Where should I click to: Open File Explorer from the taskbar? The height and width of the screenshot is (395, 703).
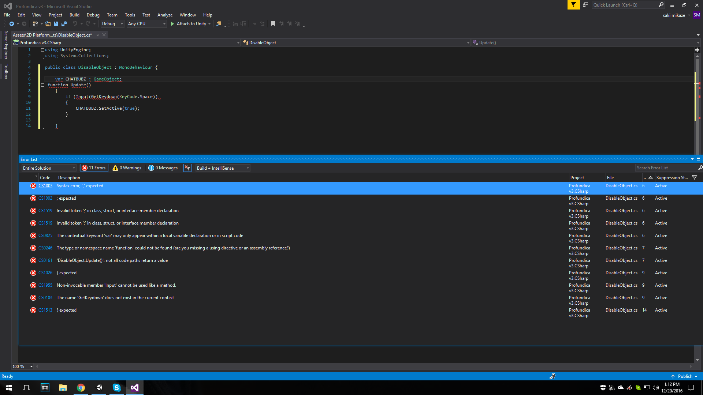click(63, 388)
